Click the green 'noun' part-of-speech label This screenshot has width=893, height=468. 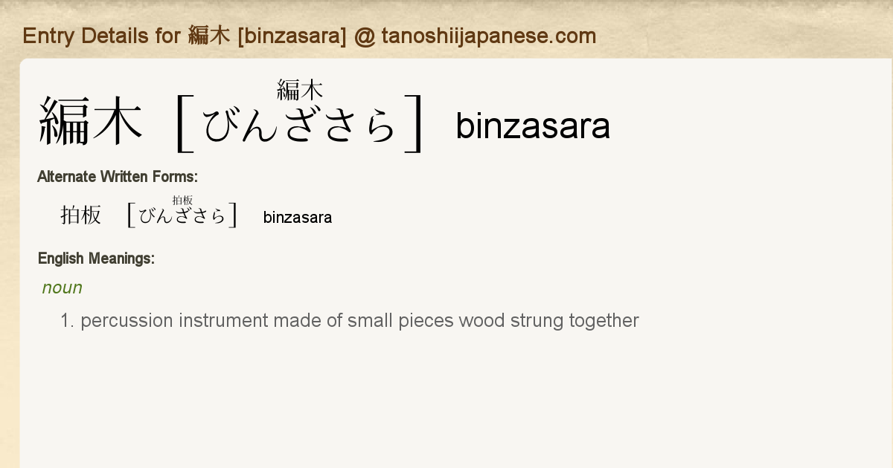click(63, 287)
